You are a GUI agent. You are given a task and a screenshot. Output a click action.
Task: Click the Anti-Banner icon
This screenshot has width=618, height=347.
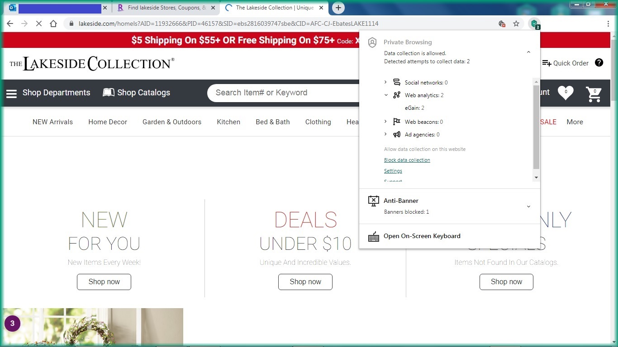pyautogui.click(x=373, y=201)
